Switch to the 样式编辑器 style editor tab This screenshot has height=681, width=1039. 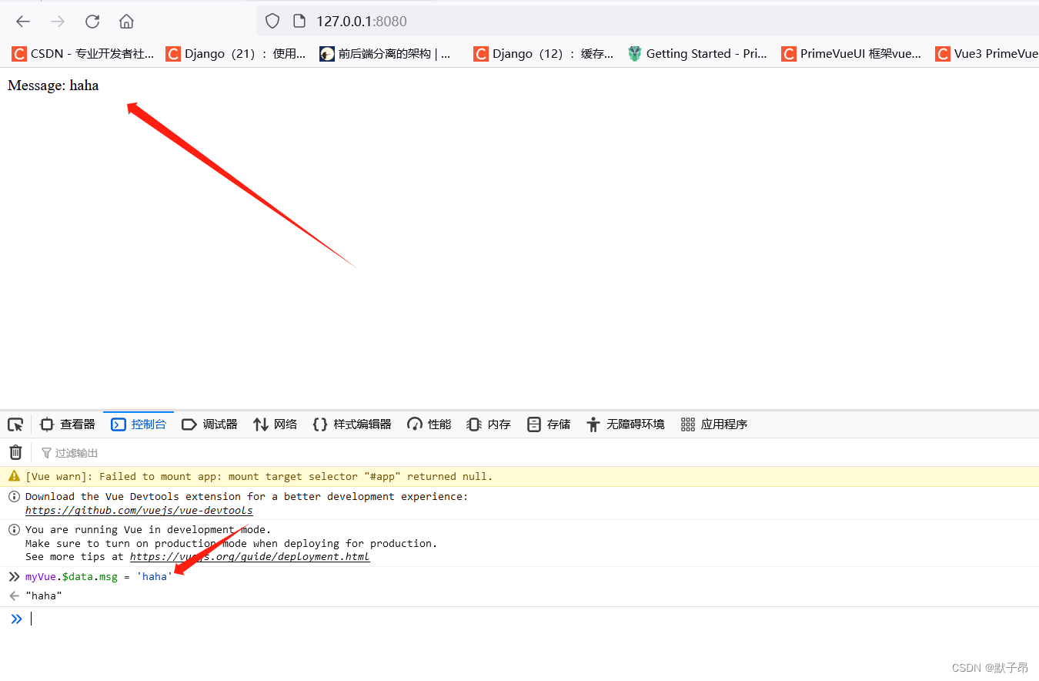(352, 424)
